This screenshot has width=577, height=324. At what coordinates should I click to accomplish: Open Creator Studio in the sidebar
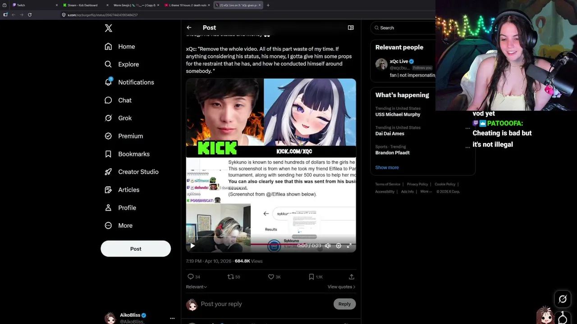131,172
